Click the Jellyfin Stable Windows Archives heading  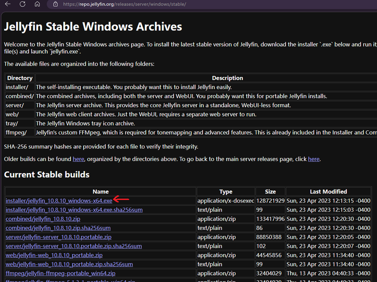tap(93, 27)
